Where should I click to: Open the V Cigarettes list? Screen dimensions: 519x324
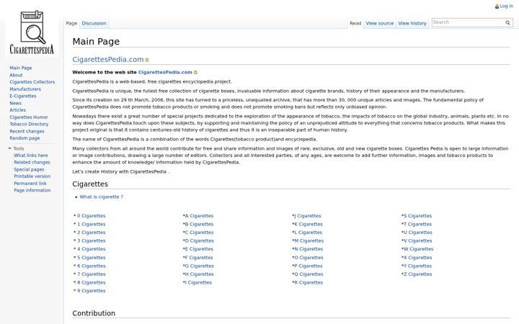coord(417,240)
